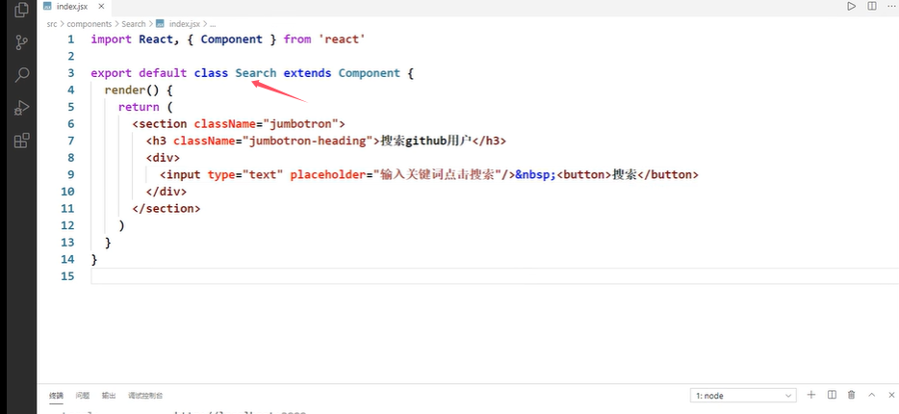Switch to the 输出 panel tab
Image resolution: width=899 pixels, height=414 pixels.
coord(109,396)
